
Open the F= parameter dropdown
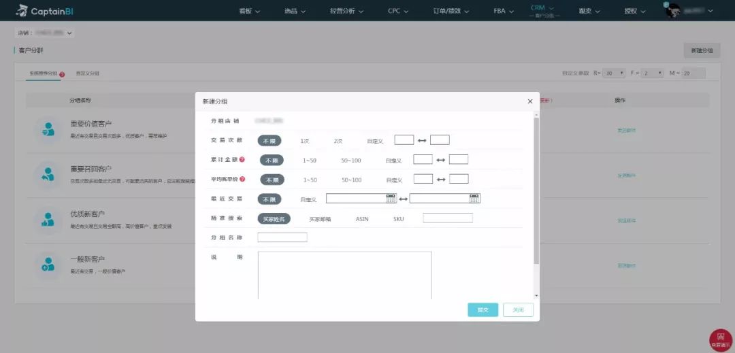(x=652, y=73)
